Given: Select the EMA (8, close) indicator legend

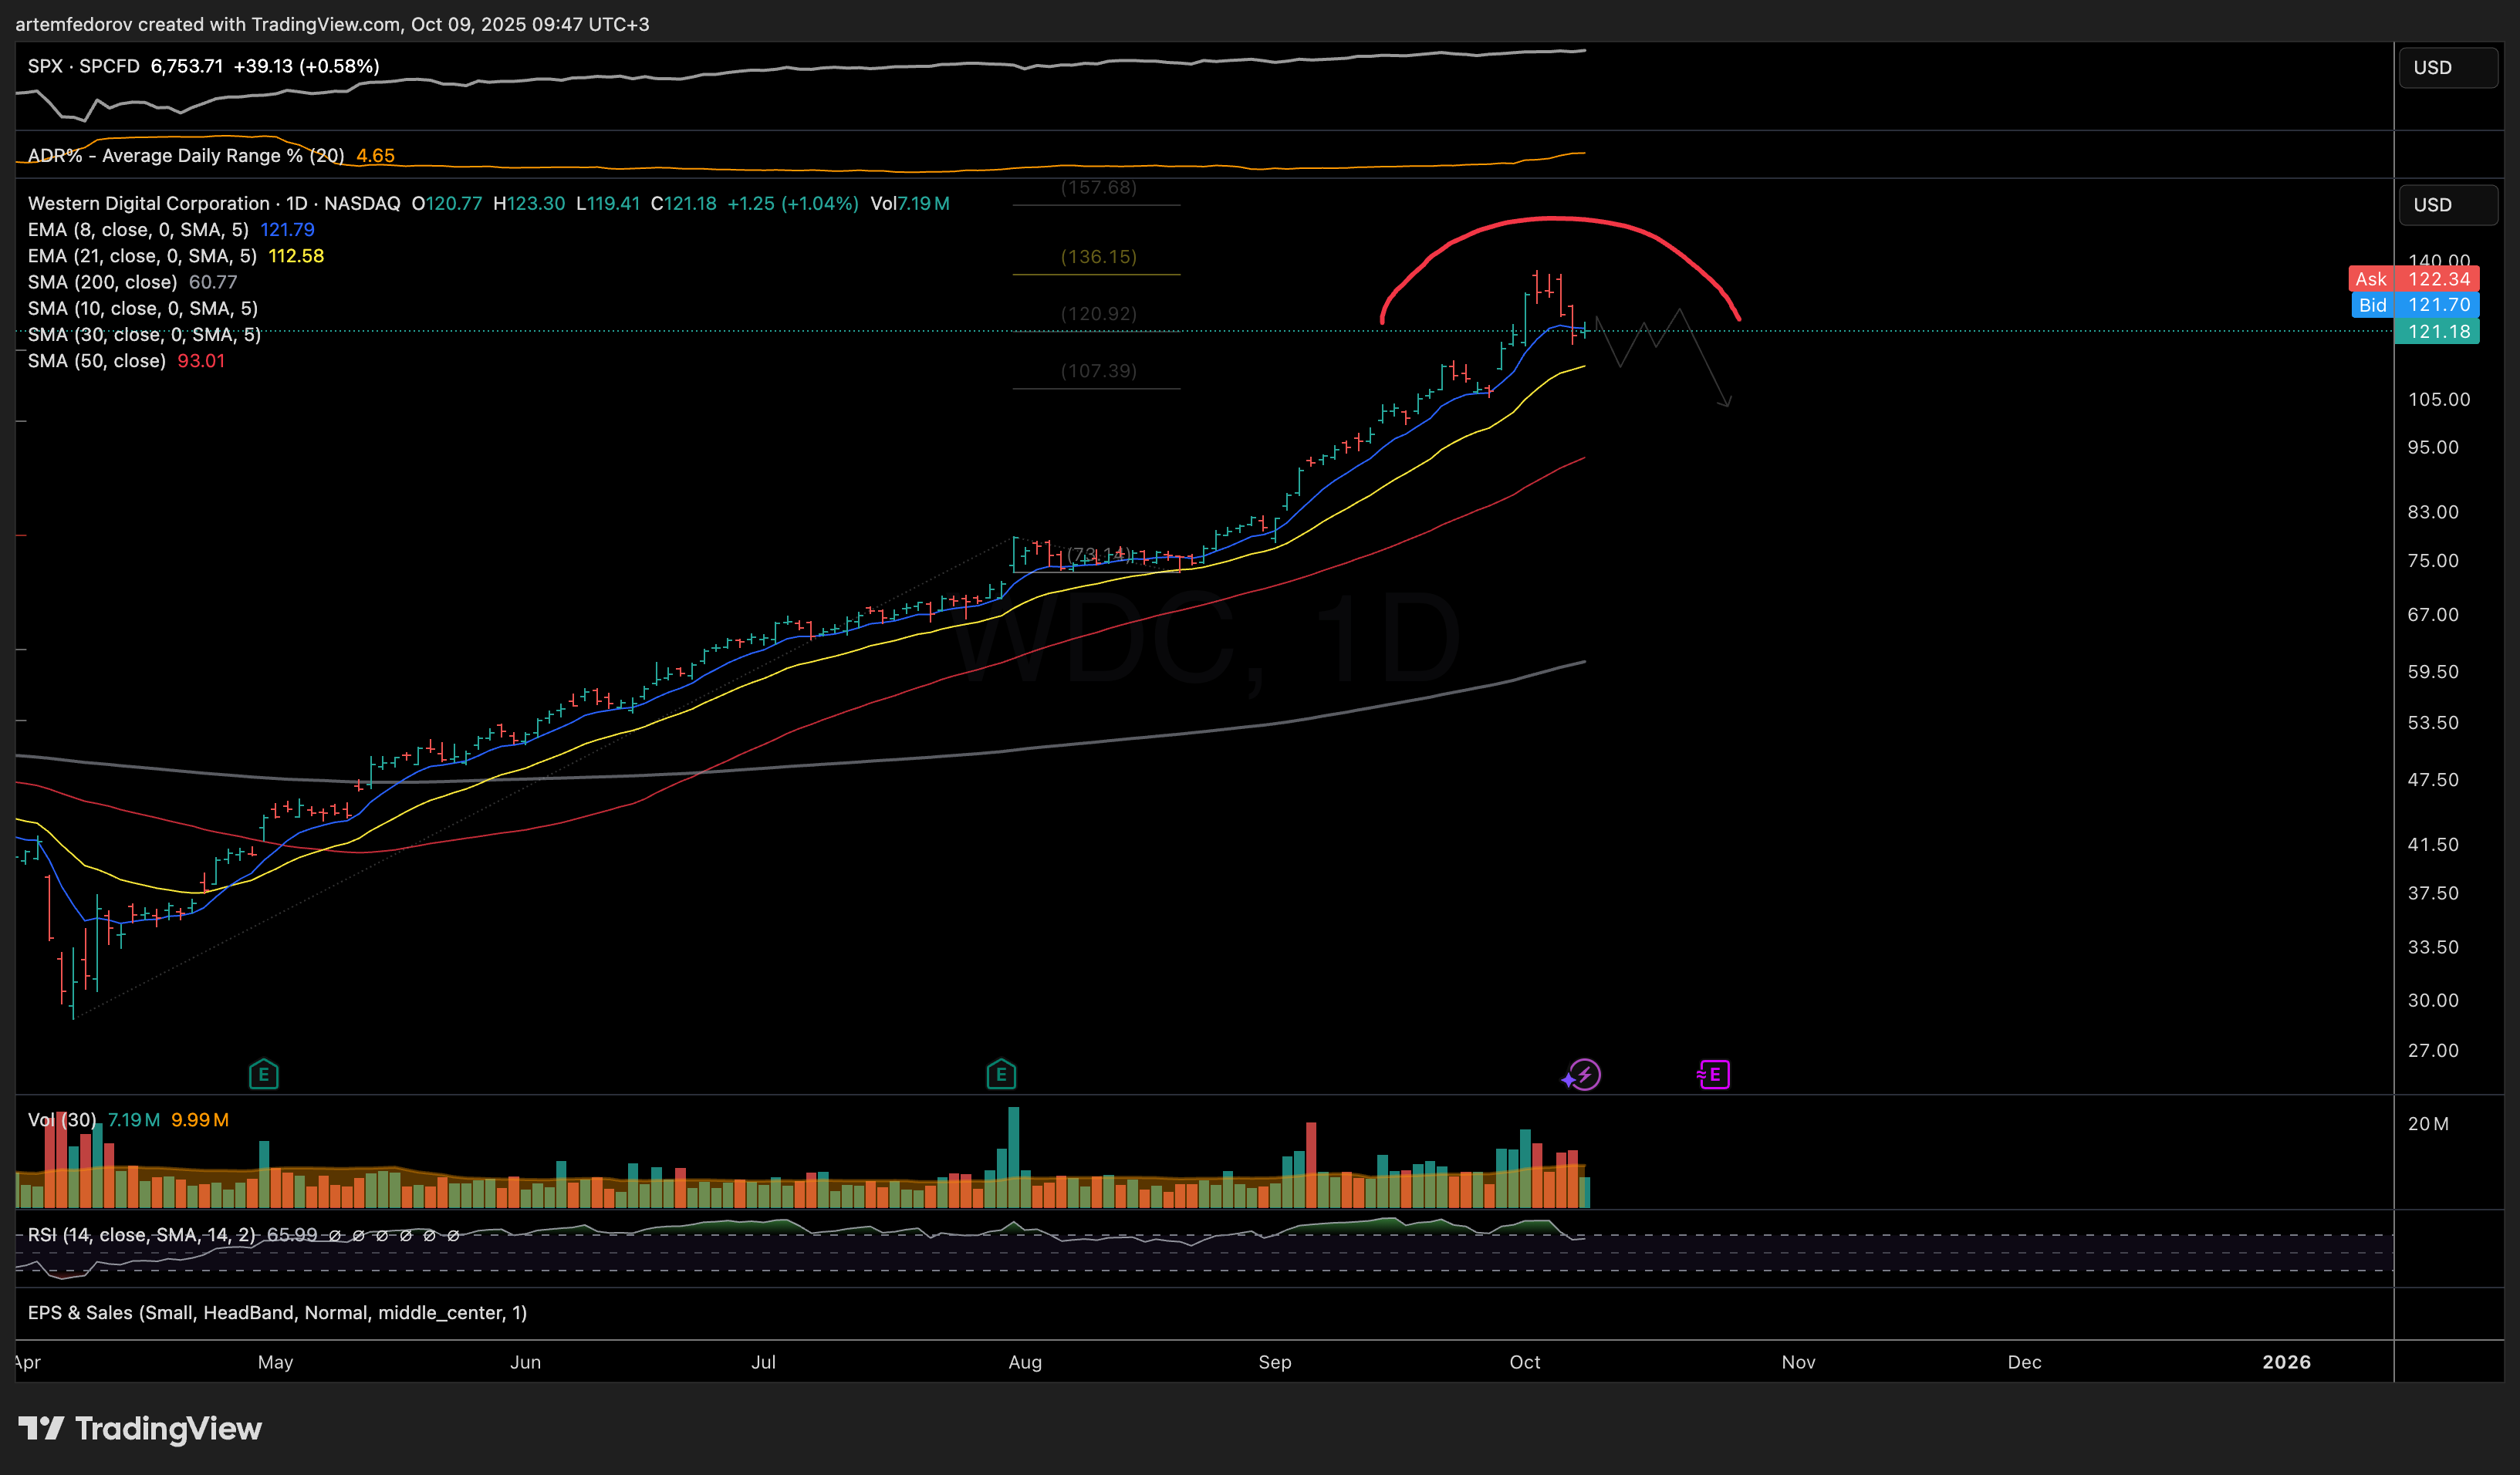Looking at the screenshot, I should click(138, 230).
